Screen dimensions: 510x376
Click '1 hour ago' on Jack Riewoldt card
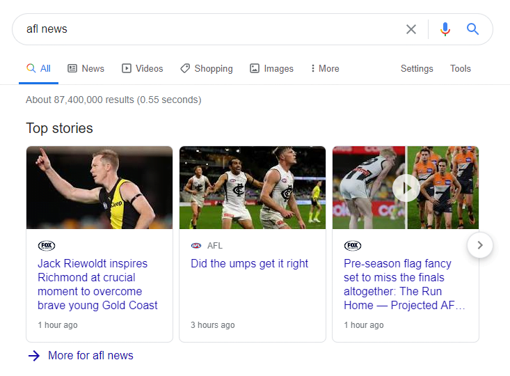point(58,325)
